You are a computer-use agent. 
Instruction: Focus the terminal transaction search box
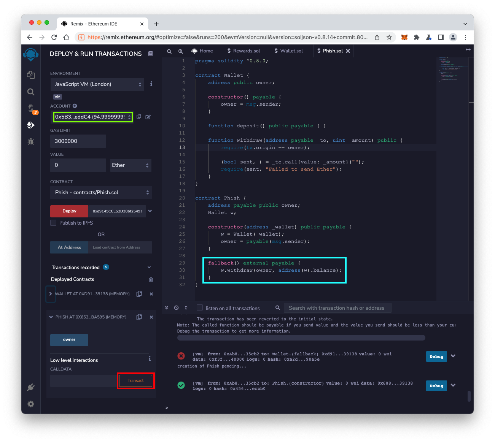tap(337, 308)
